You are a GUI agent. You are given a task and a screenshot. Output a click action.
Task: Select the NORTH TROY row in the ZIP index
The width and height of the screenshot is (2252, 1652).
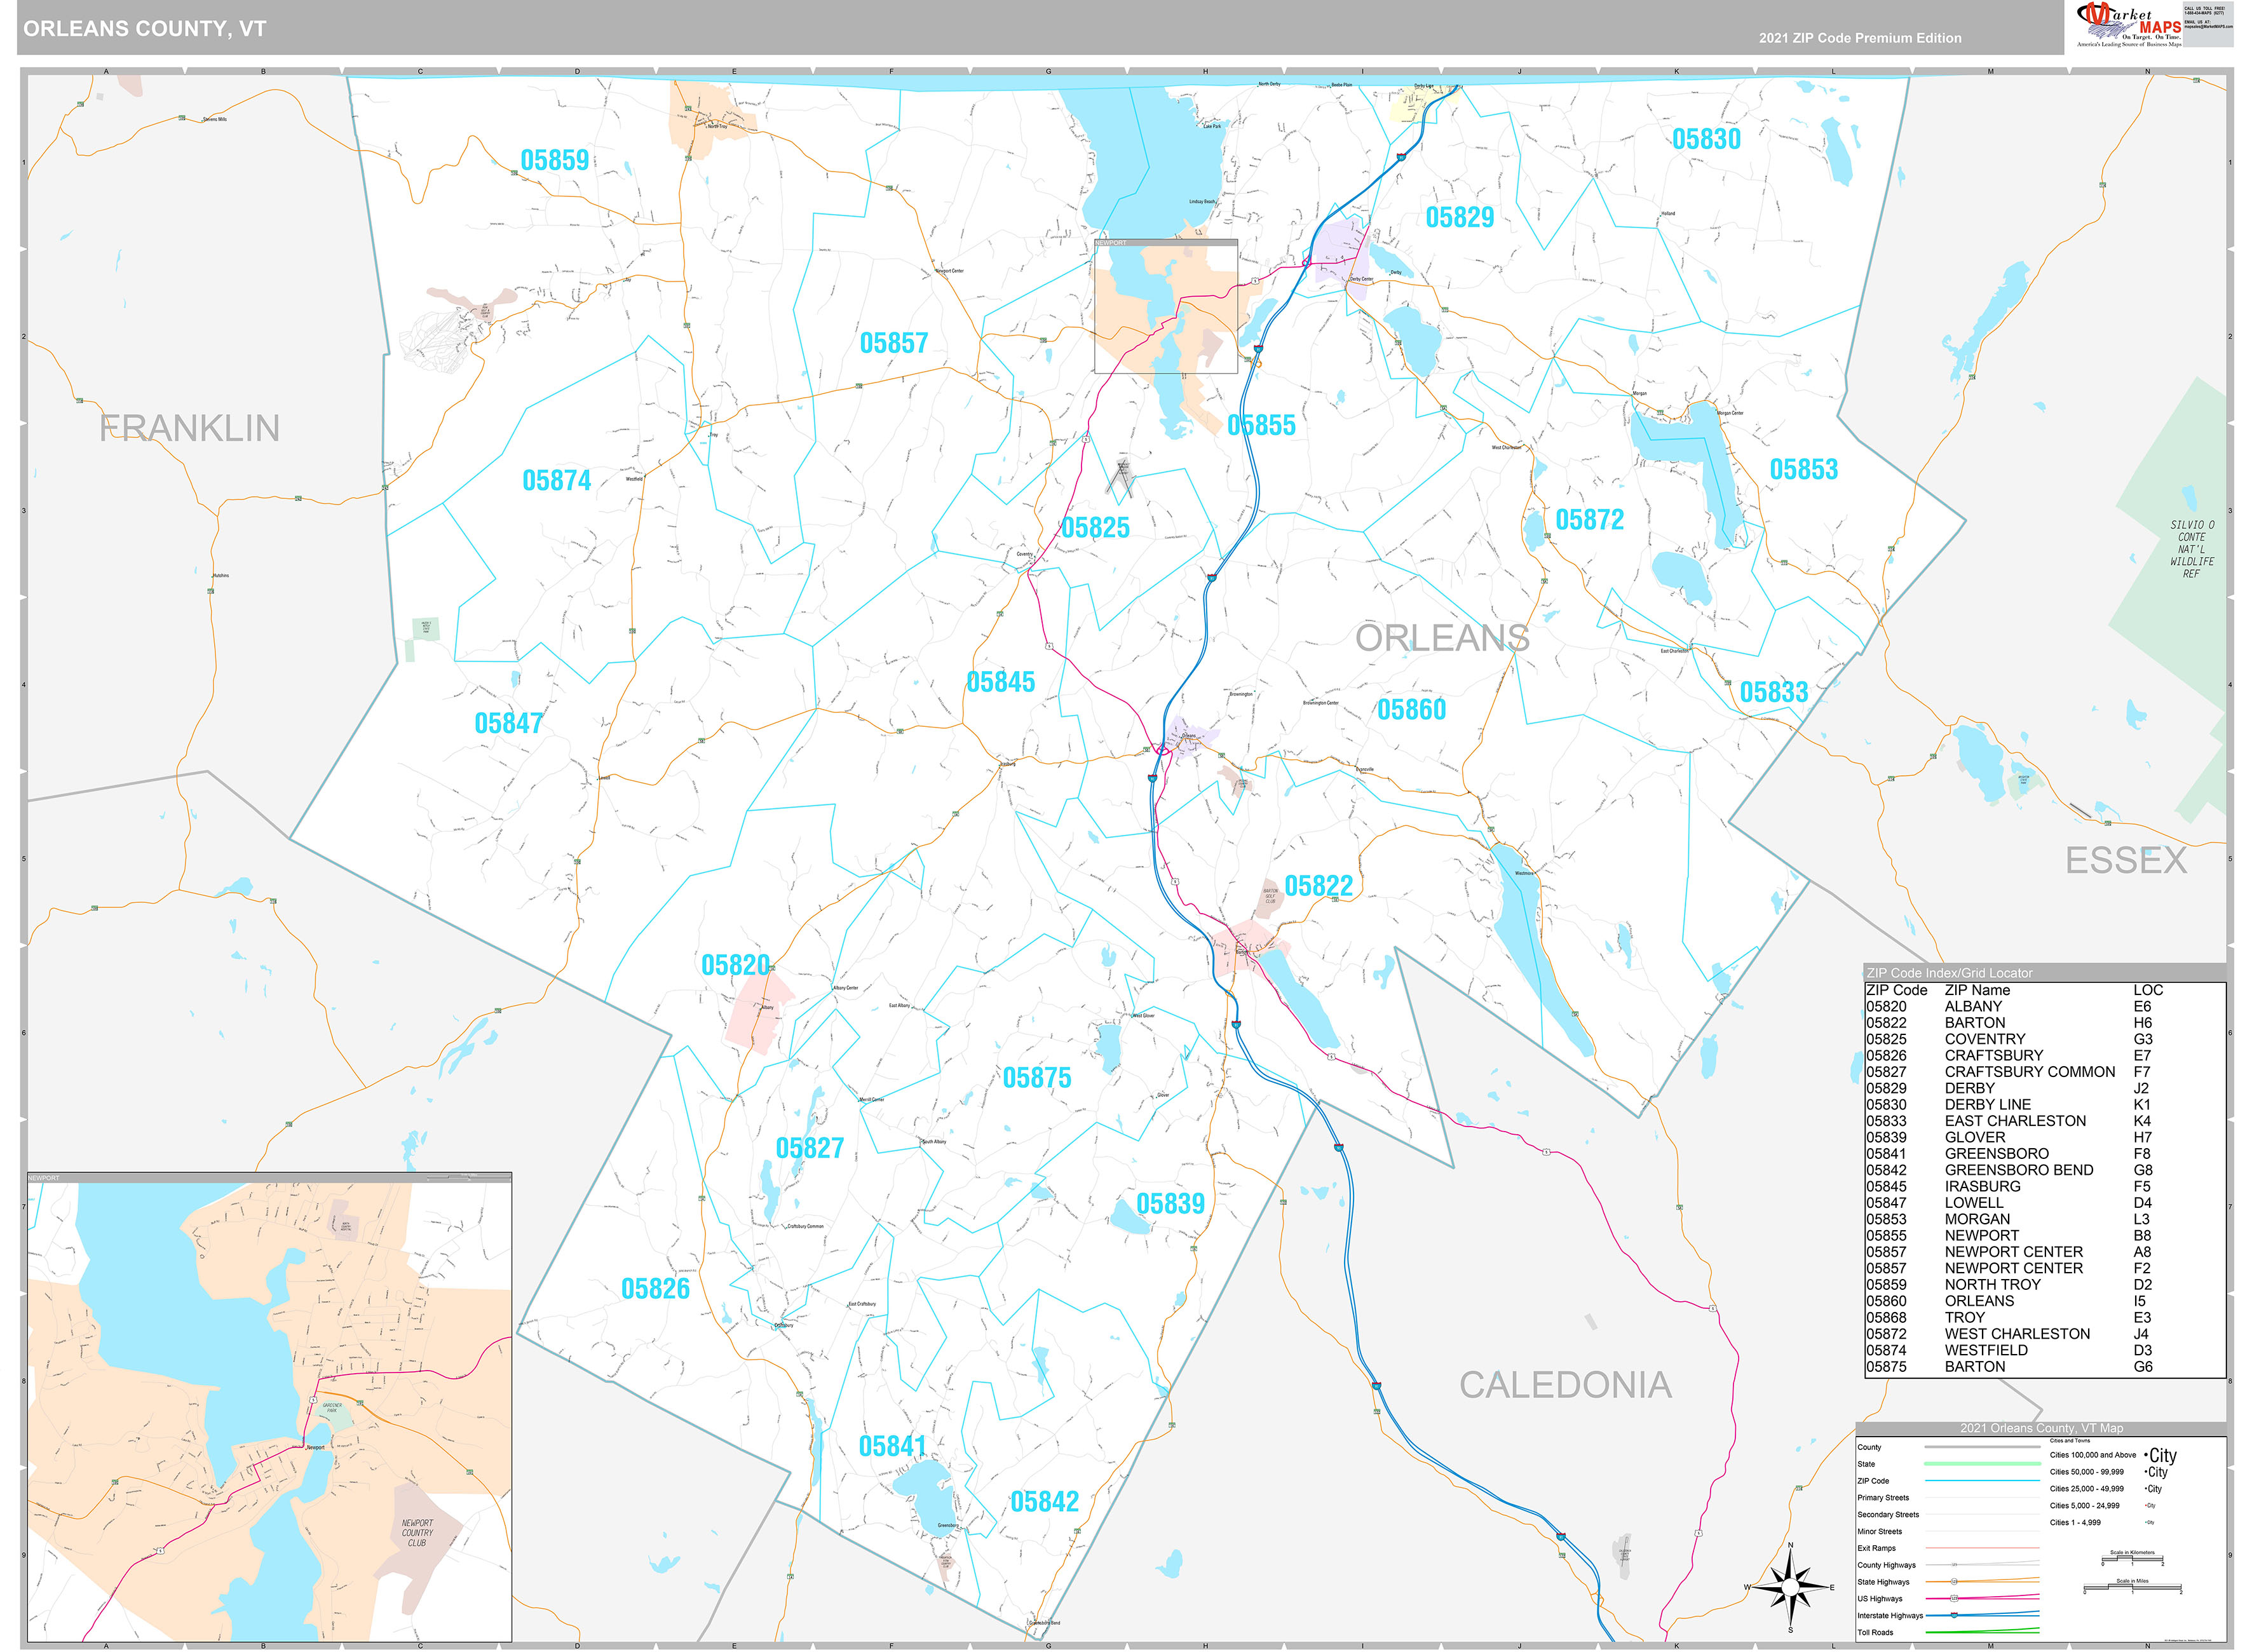pos(2045,1285)
